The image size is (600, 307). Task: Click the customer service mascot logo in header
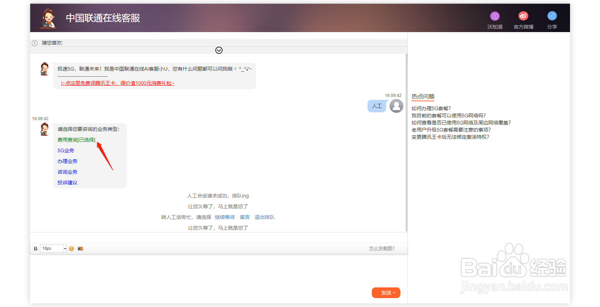click(x=48, y=19)
